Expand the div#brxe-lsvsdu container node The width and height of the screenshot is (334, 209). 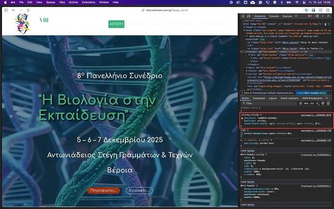point(251,58)
